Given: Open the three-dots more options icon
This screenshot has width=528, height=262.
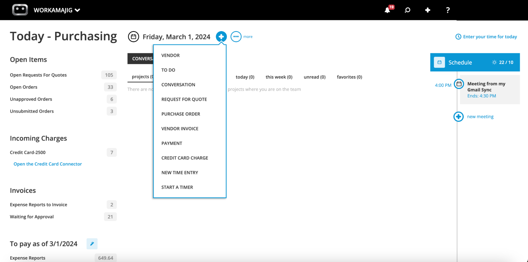Looking at the screenshot, I should (x=236, y=37).
